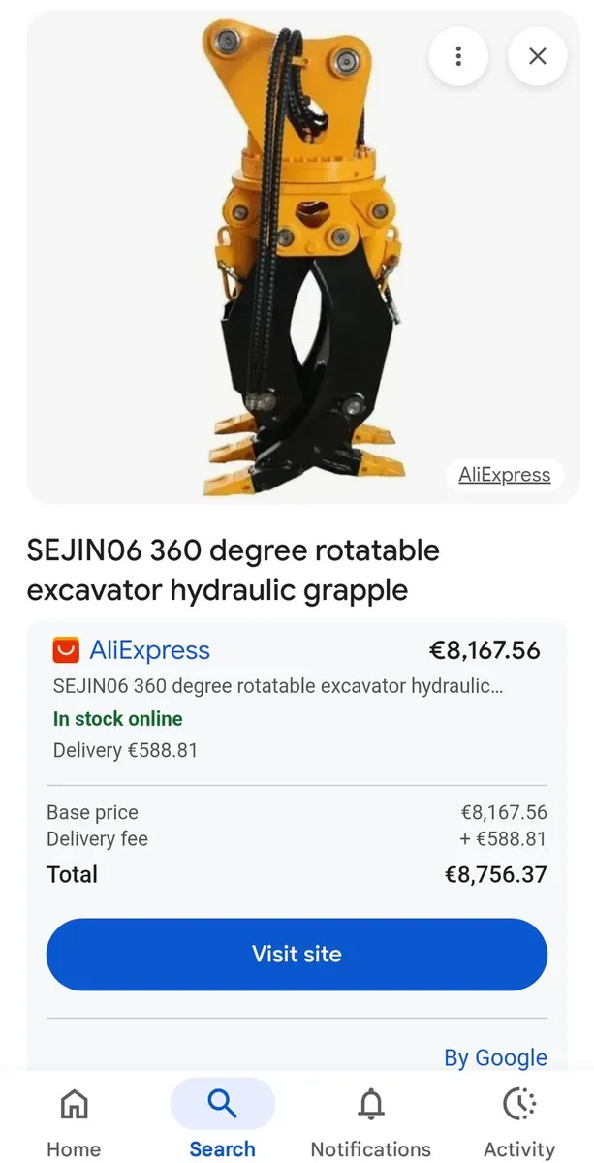Tap the AliExpress source label on image
The image size is (594, 1163).
pyautogui.click(x=504, y=475)
